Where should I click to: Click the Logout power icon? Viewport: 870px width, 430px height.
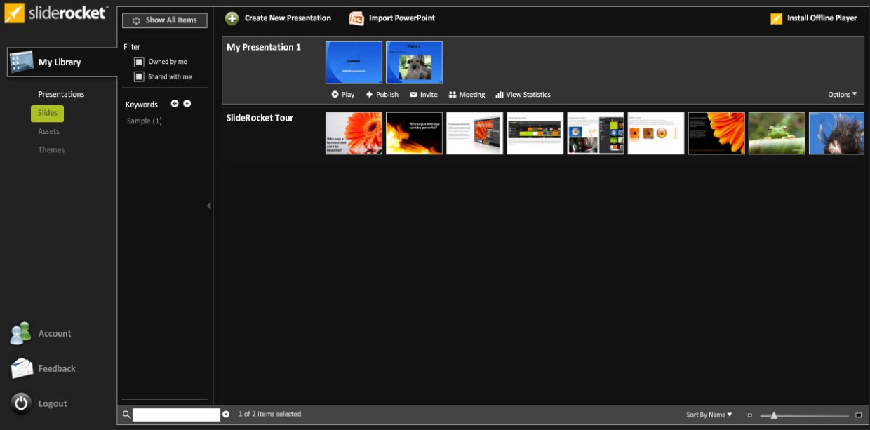click(x=22, y=403)
